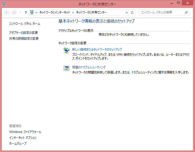Expand the address bar history dropdown
This screenshot has width=195, height=152.
pos(127,12)
